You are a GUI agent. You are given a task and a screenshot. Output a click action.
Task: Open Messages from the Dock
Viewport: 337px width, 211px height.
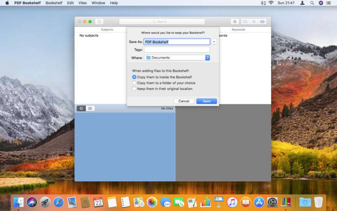tap(165, 202)
